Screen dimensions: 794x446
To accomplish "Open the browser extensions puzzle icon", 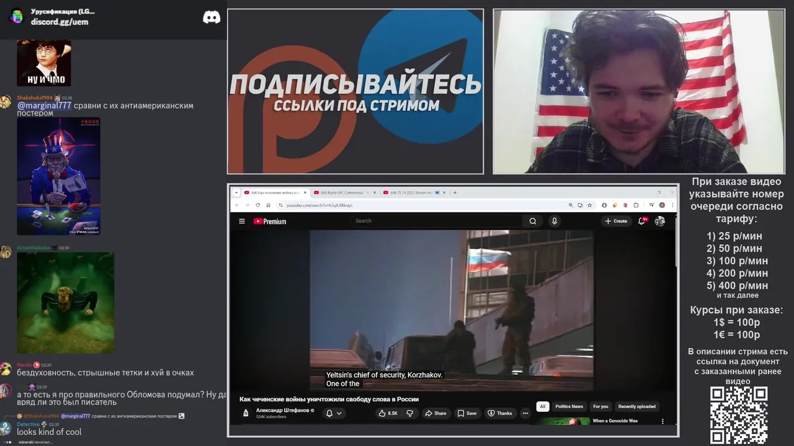I will pos(636,205).
